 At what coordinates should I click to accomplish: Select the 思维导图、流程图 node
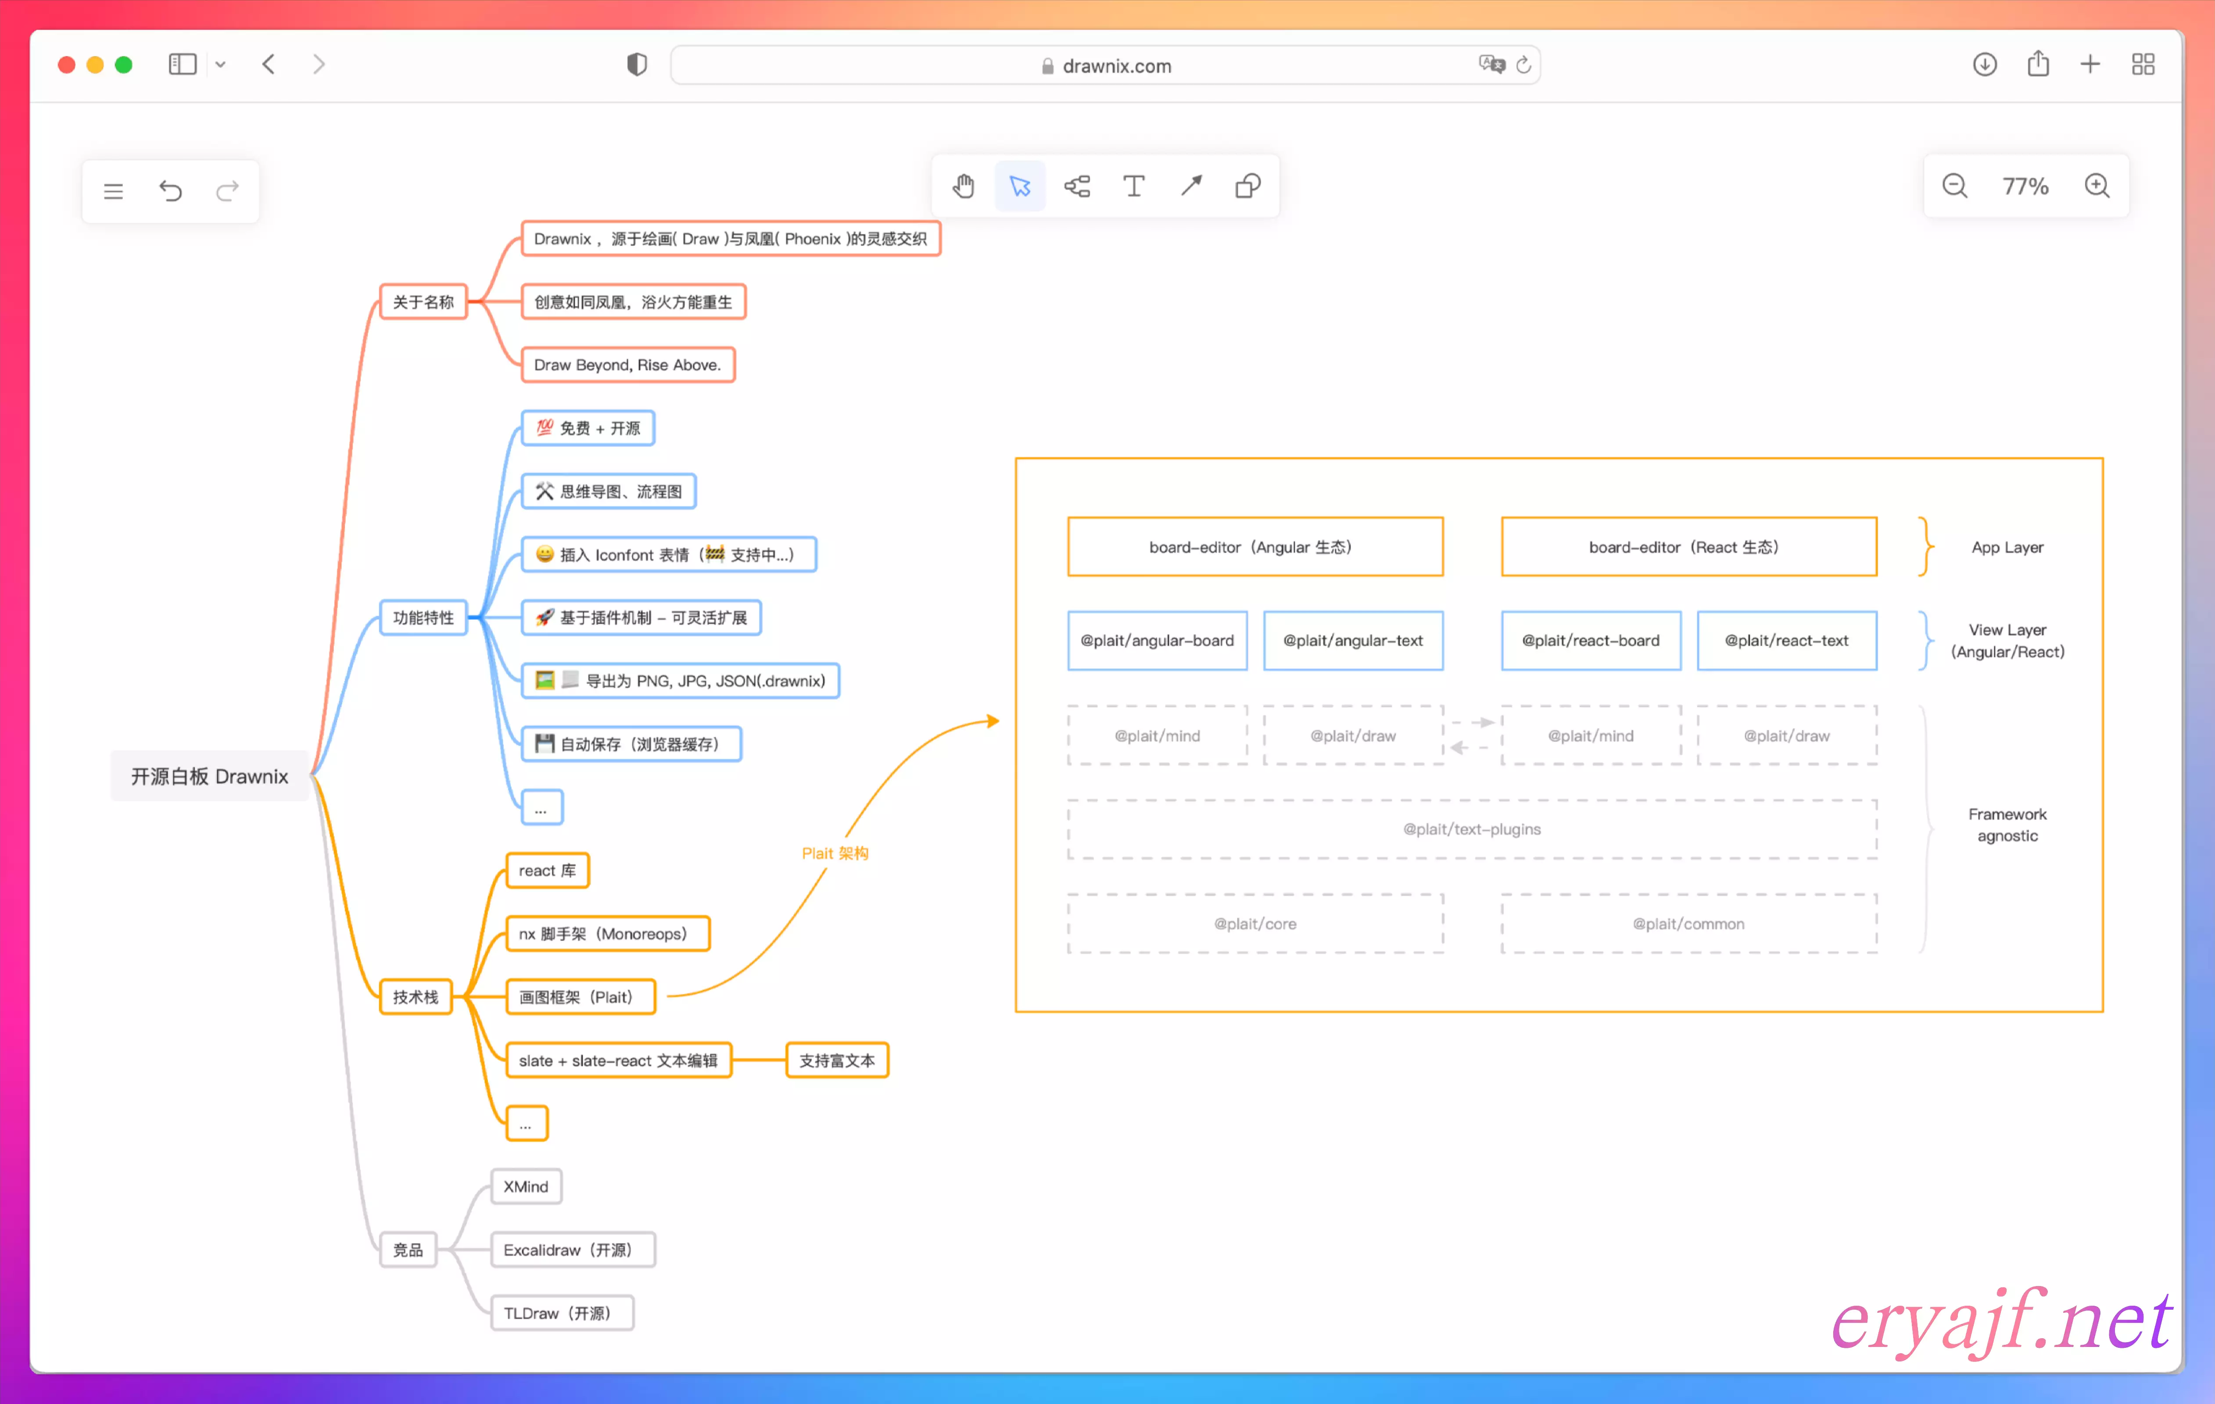609,491
